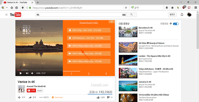Screen dimensions: 199x102
Task: Click the Twitch extension icon in toolbar
Action: tap(189, 8)
